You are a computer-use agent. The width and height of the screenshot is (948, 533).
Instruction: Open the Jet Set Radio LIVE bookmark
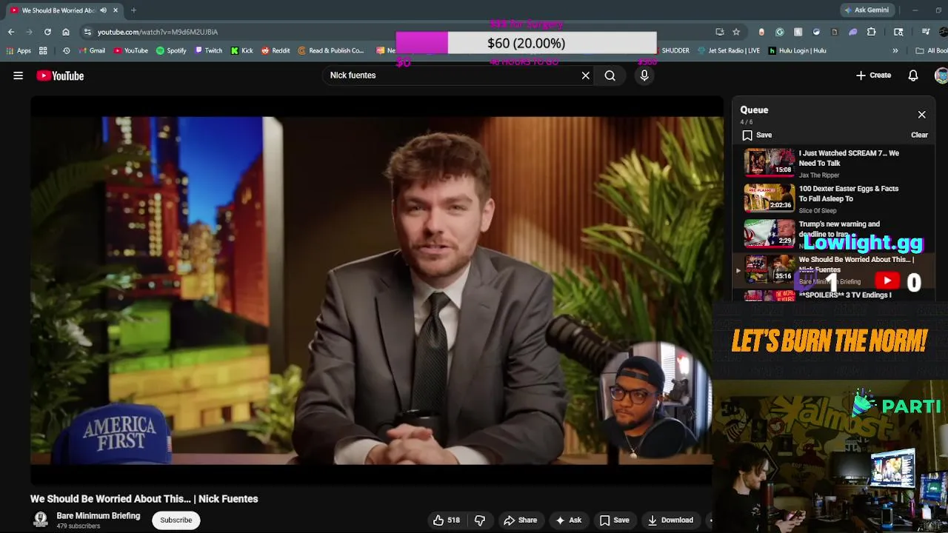[x=729, y=51]
